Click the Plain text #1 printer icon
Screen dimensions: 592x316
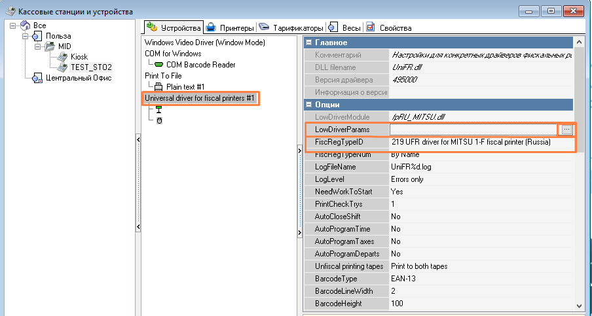pyautogui.click(x=159, y=86)
